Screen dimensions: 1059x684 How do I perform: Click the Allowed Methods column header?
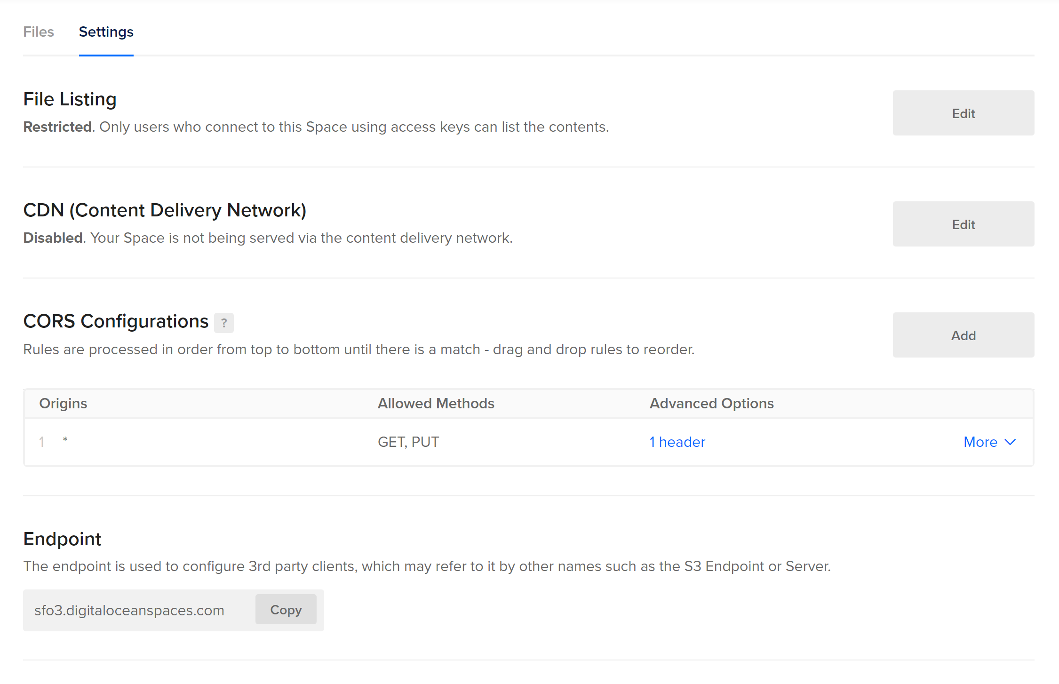436,403
